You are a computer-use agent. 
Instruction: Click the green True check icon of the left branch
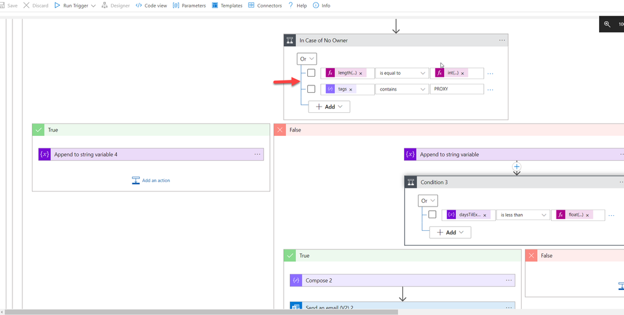click(x=39, y=130)
